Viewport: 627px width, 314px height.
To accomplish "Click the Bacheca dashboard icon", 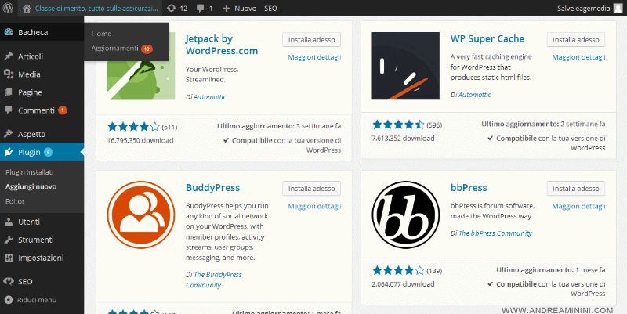I will (x=9, y=32).
